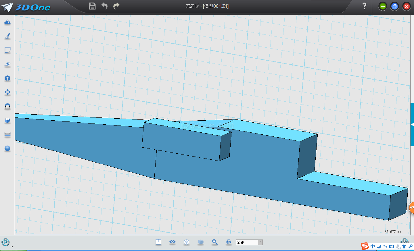The width and height of the screenshot is (414, 251).
Task: Click the open-box group tool icon
Action: click(x=7, y=120)
